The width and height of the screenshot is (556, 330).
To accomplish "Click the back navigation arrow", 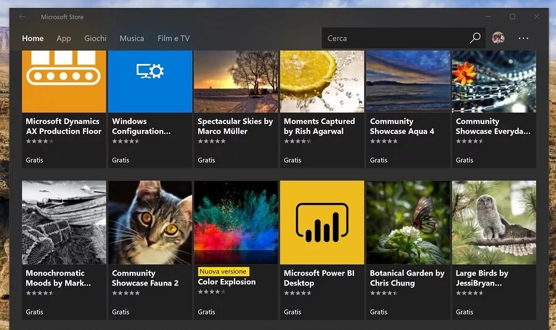I will [x=21, y=16].
